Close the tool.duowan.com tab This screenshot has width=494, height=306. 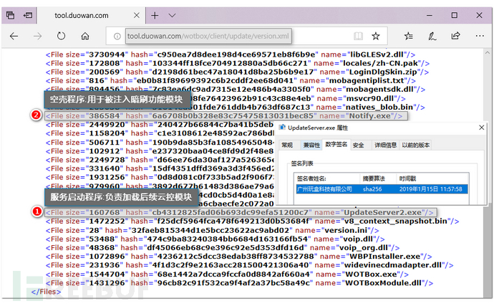pos(137,15)
